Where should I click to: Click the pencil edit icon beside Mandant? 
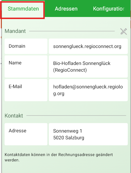(124, 32)
